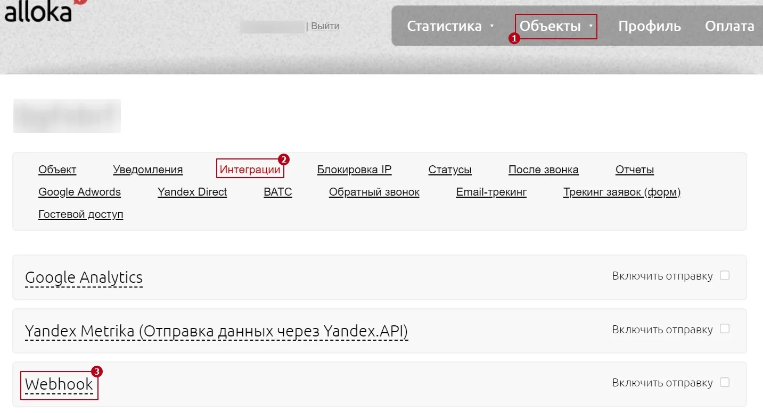This screenshot has width=763, height=413.
Task: Click the alloka logo
Action: click(x=46, y=11)
